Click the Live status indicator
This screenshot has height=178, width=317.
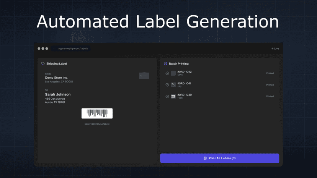(x=275, y=49)
